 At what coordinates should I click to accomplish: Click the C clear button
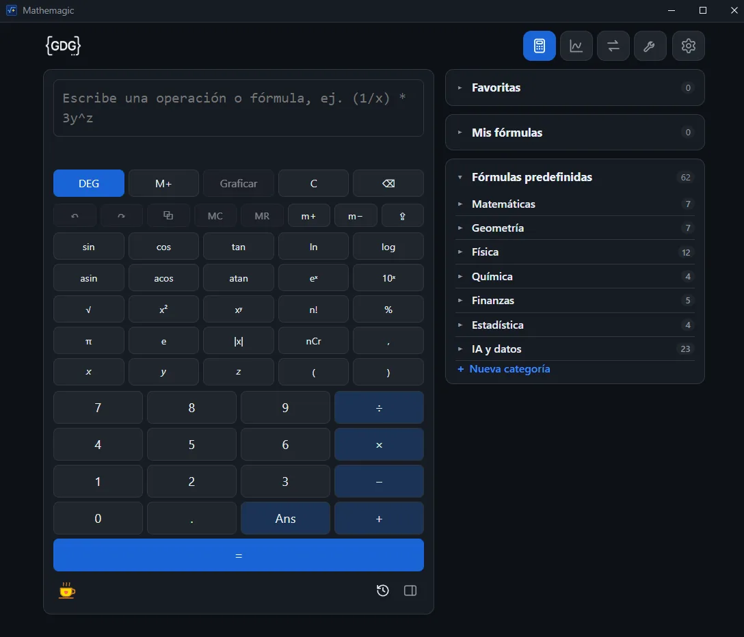(313, 183)
